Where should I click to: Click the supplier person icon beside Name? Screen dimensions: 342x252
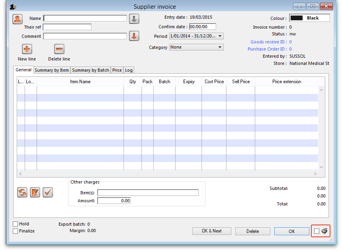click(17, 19)
